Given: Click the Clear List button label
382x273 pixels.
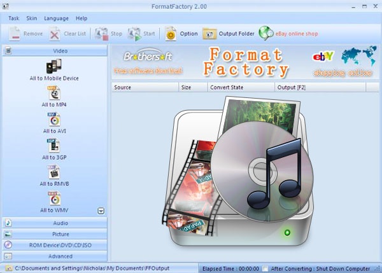Looking at the screenshot, I should coord(74,34).
